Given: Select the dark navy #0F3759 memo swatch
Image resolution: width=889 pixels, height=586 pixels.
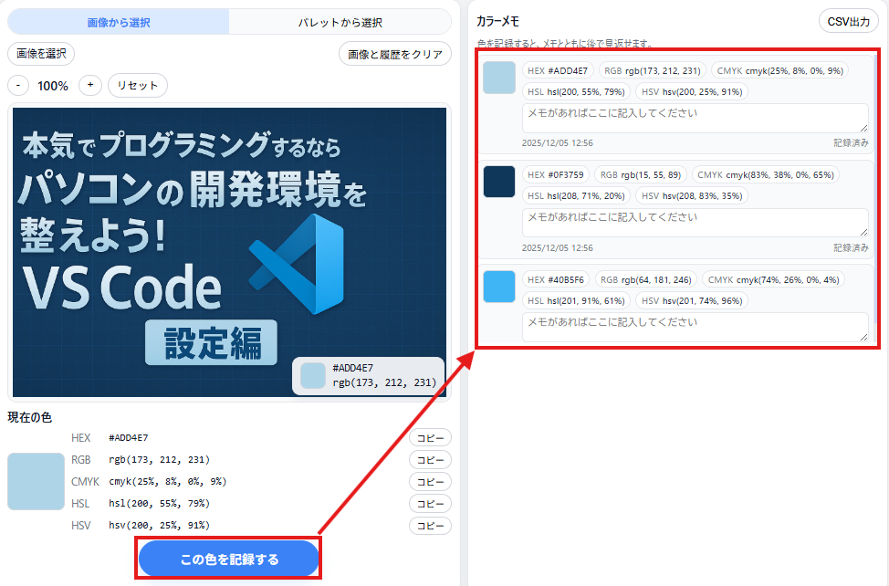Looking at the screenshot, I should pyautogui.click(x=499, y=181).
